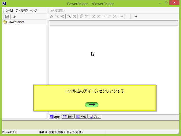Maximize the PowerFolder window
Image resolution: width=181 pixels, height=136 pixels.
[166, 3]
